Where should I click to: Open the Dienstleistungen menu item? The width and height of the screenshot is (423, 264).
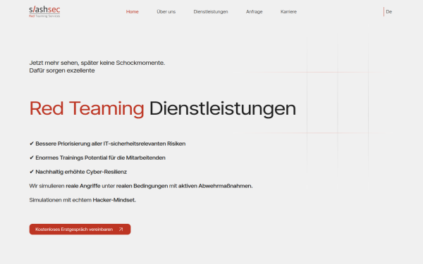pos(211,11)
